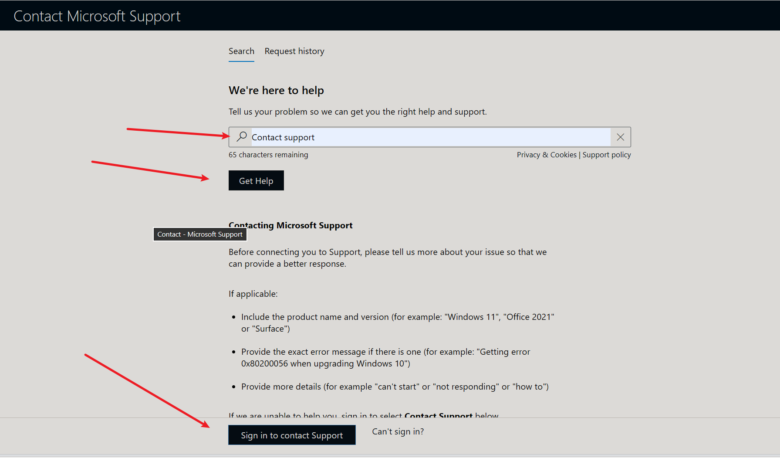The height and width of the screenshot is (458, 780).
Task: Switch to the Search tab
Action: pyautogui.click(x=241, y=51)
